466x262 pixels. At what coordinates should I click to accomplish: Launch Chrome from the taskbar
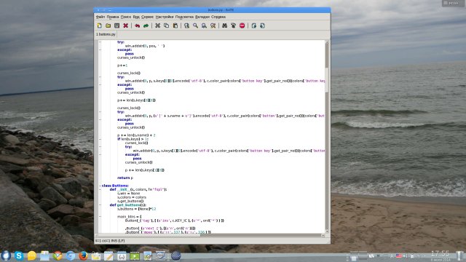coord(58,255)
